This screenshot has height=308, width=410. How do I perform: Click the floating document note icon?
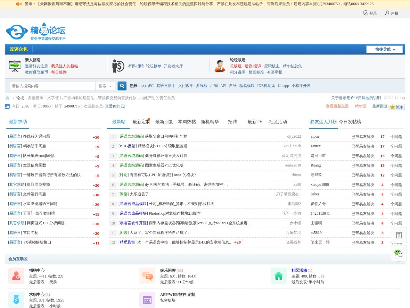pyautogui.click(x=399, y=235)
